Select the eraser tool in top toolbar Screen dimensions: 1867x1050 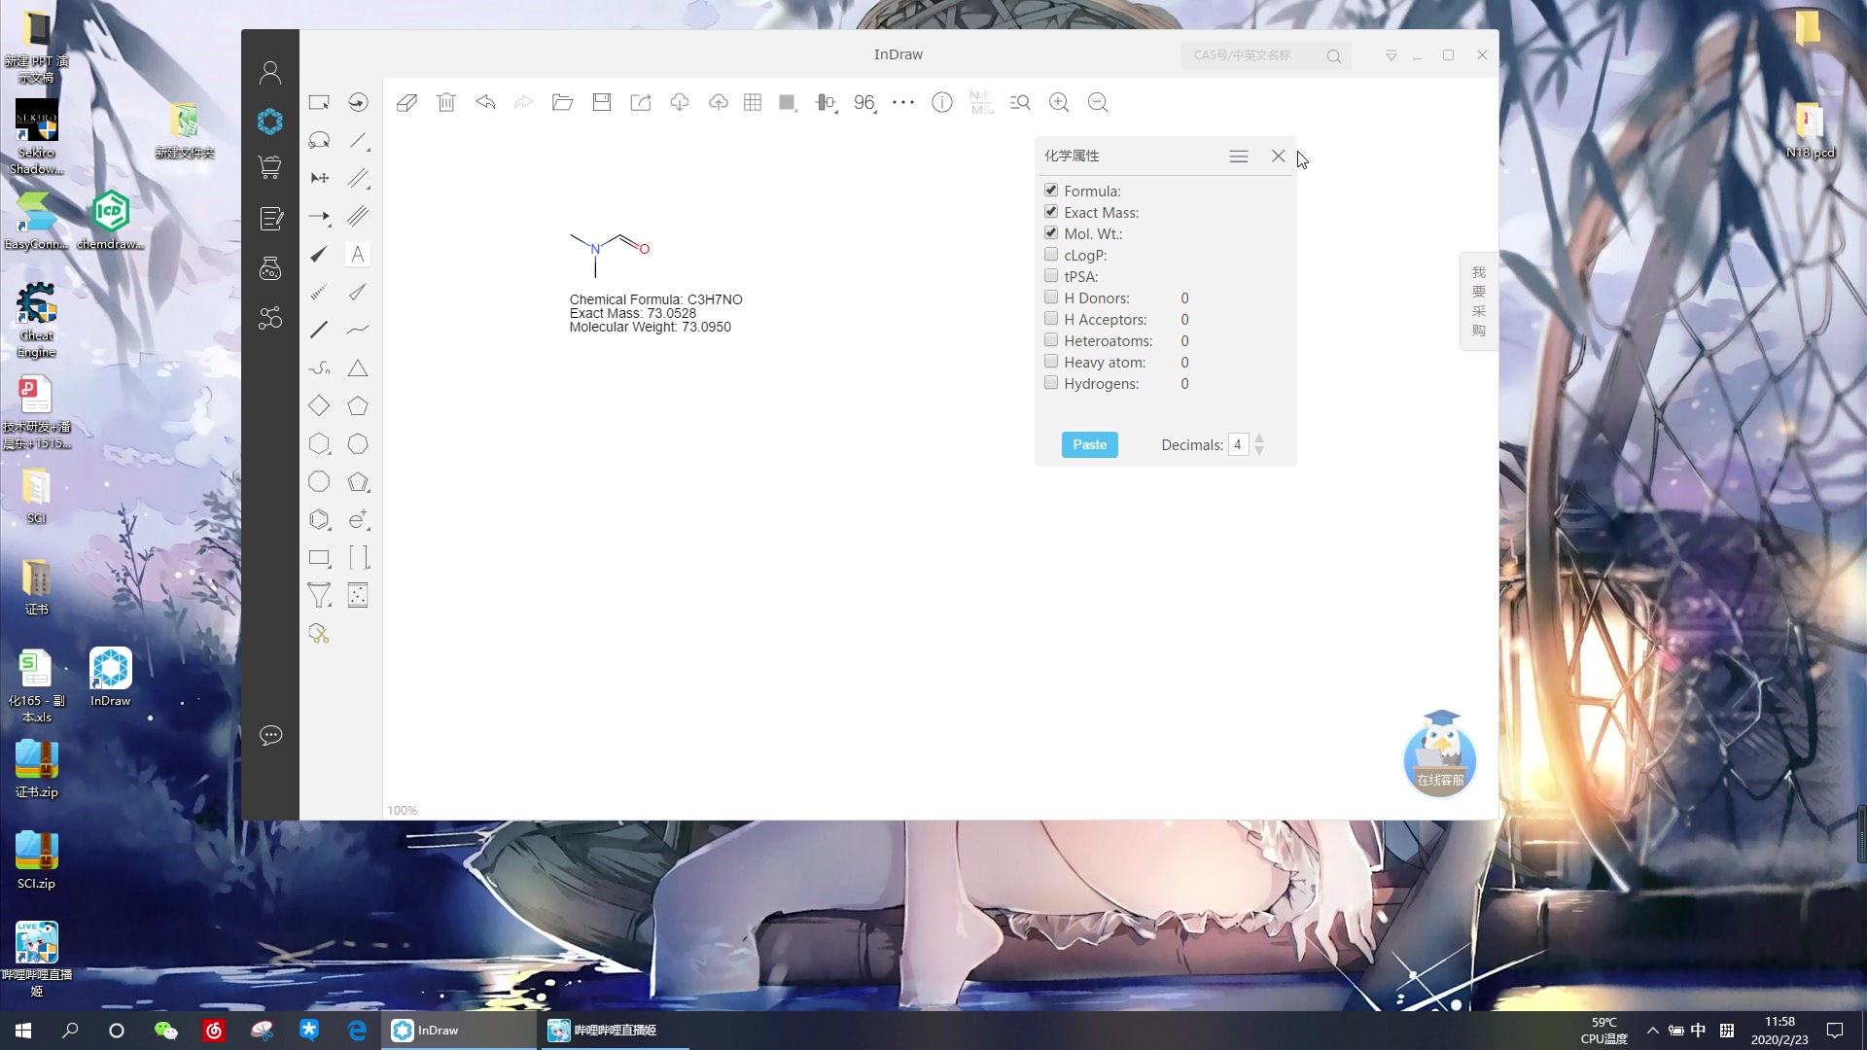point(406,102)
